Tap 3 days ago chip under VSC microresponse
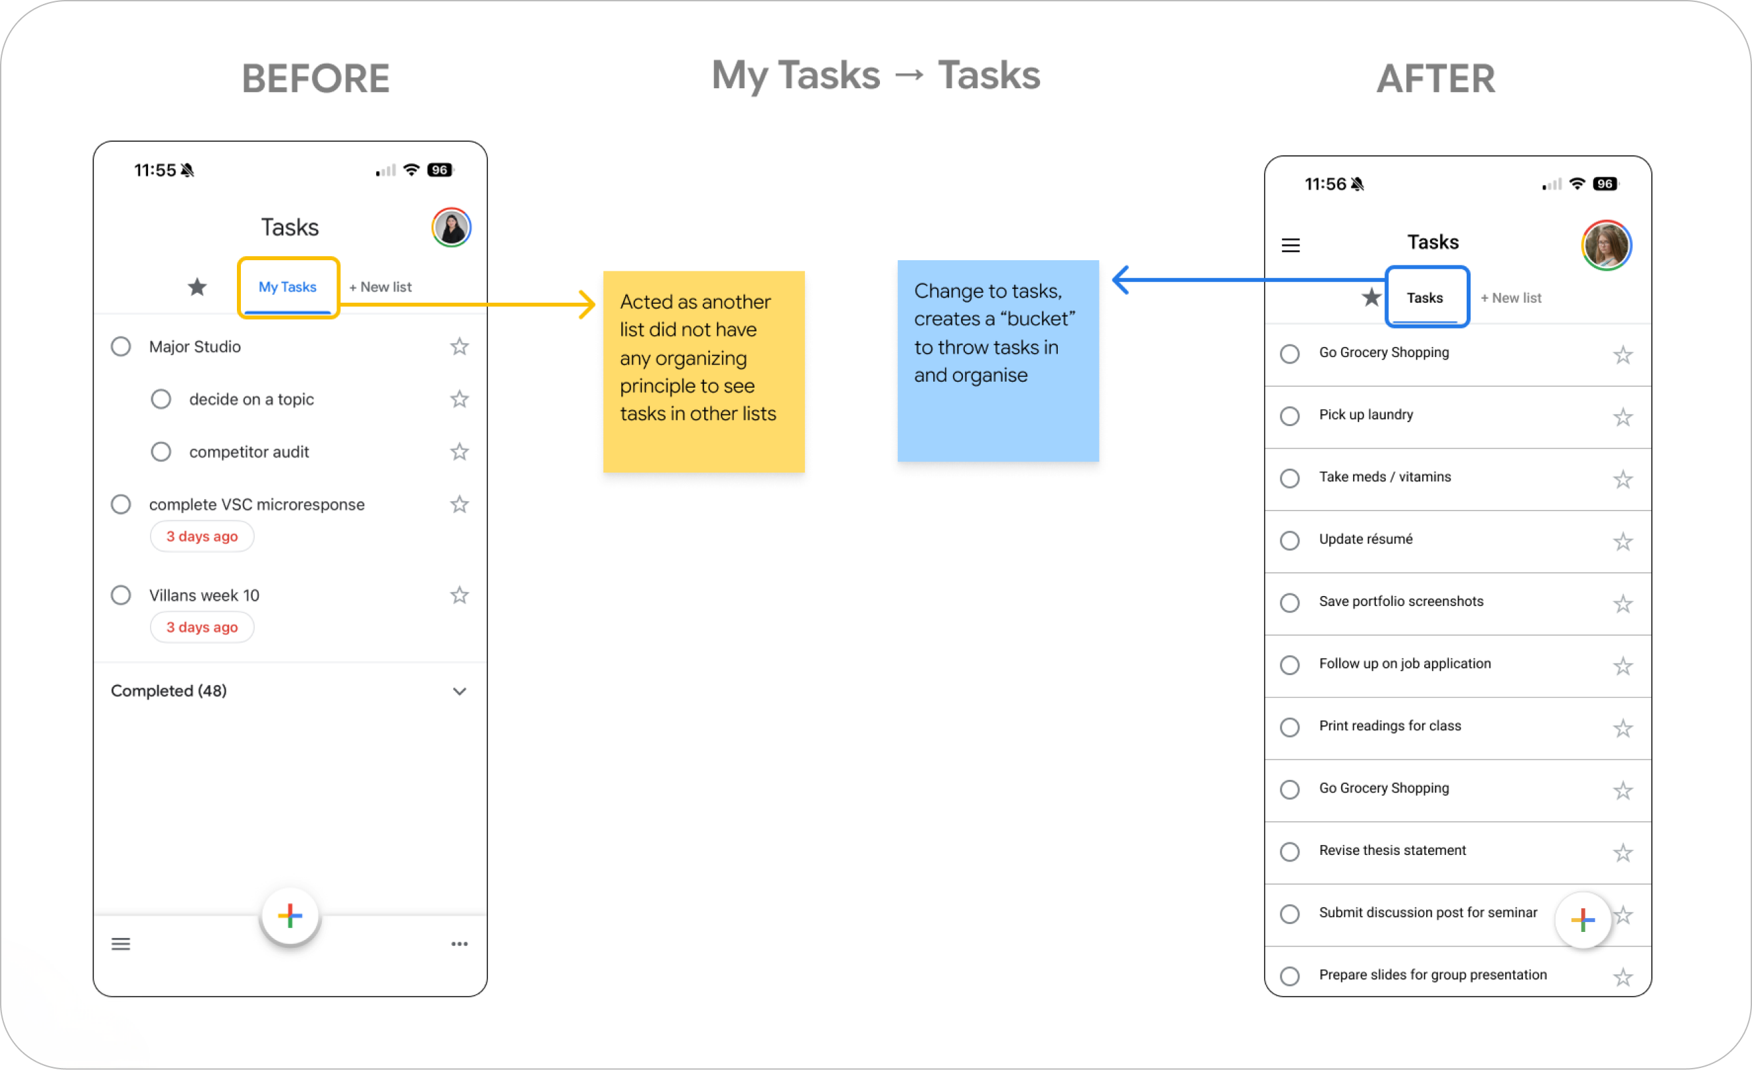 tap(202, 537)
